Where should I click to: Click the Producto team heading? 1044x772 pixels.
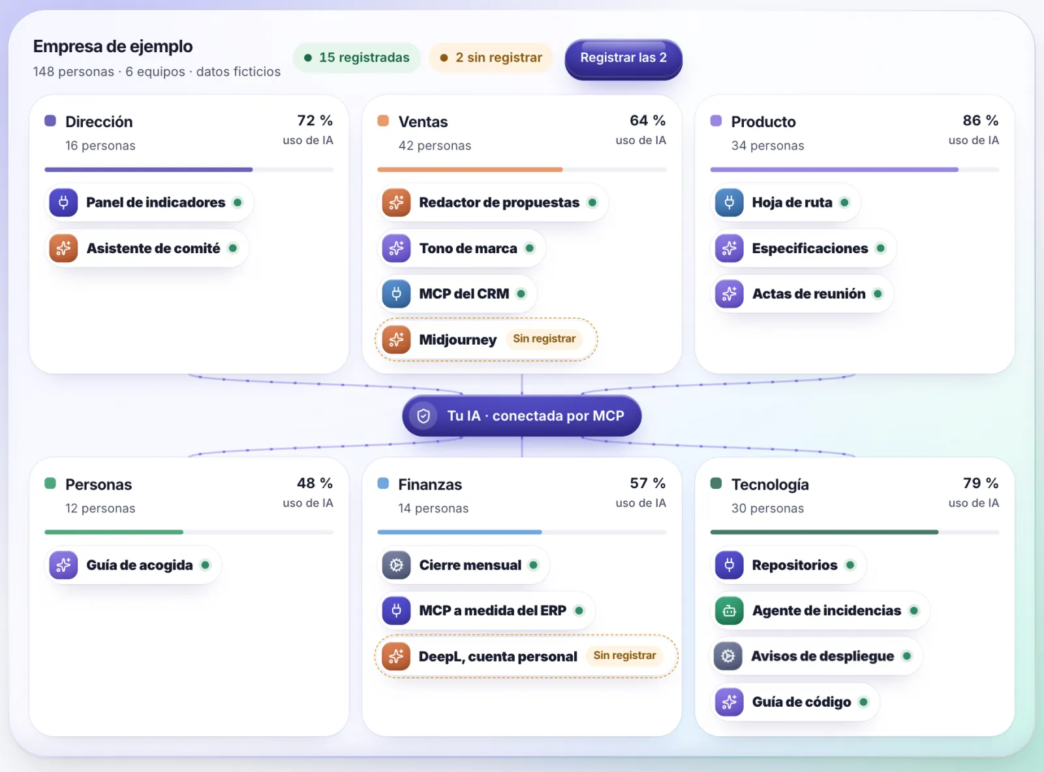(x=763, y=122)
